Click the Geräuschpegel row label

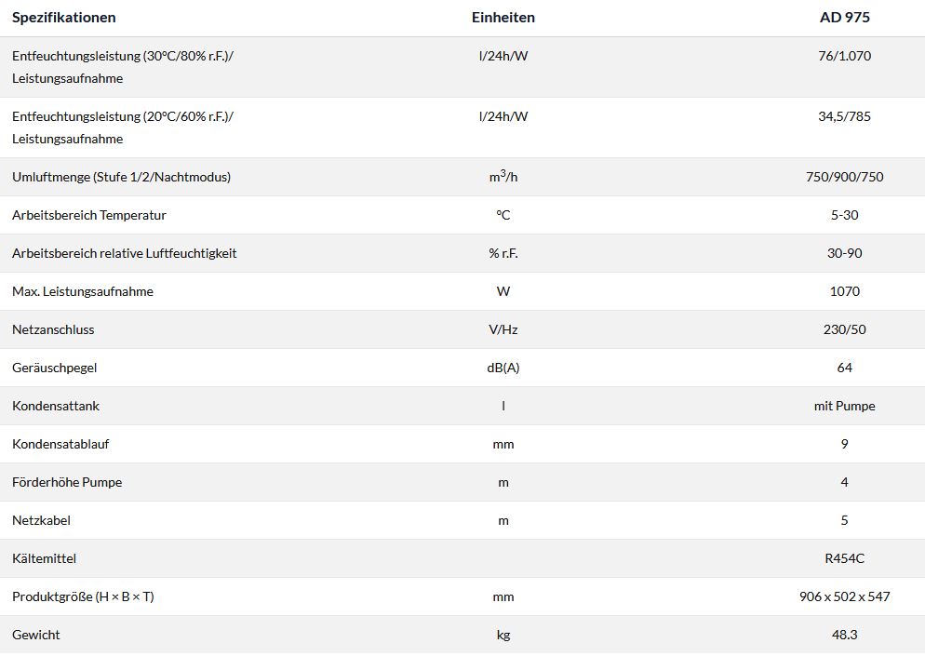(55, 368)
